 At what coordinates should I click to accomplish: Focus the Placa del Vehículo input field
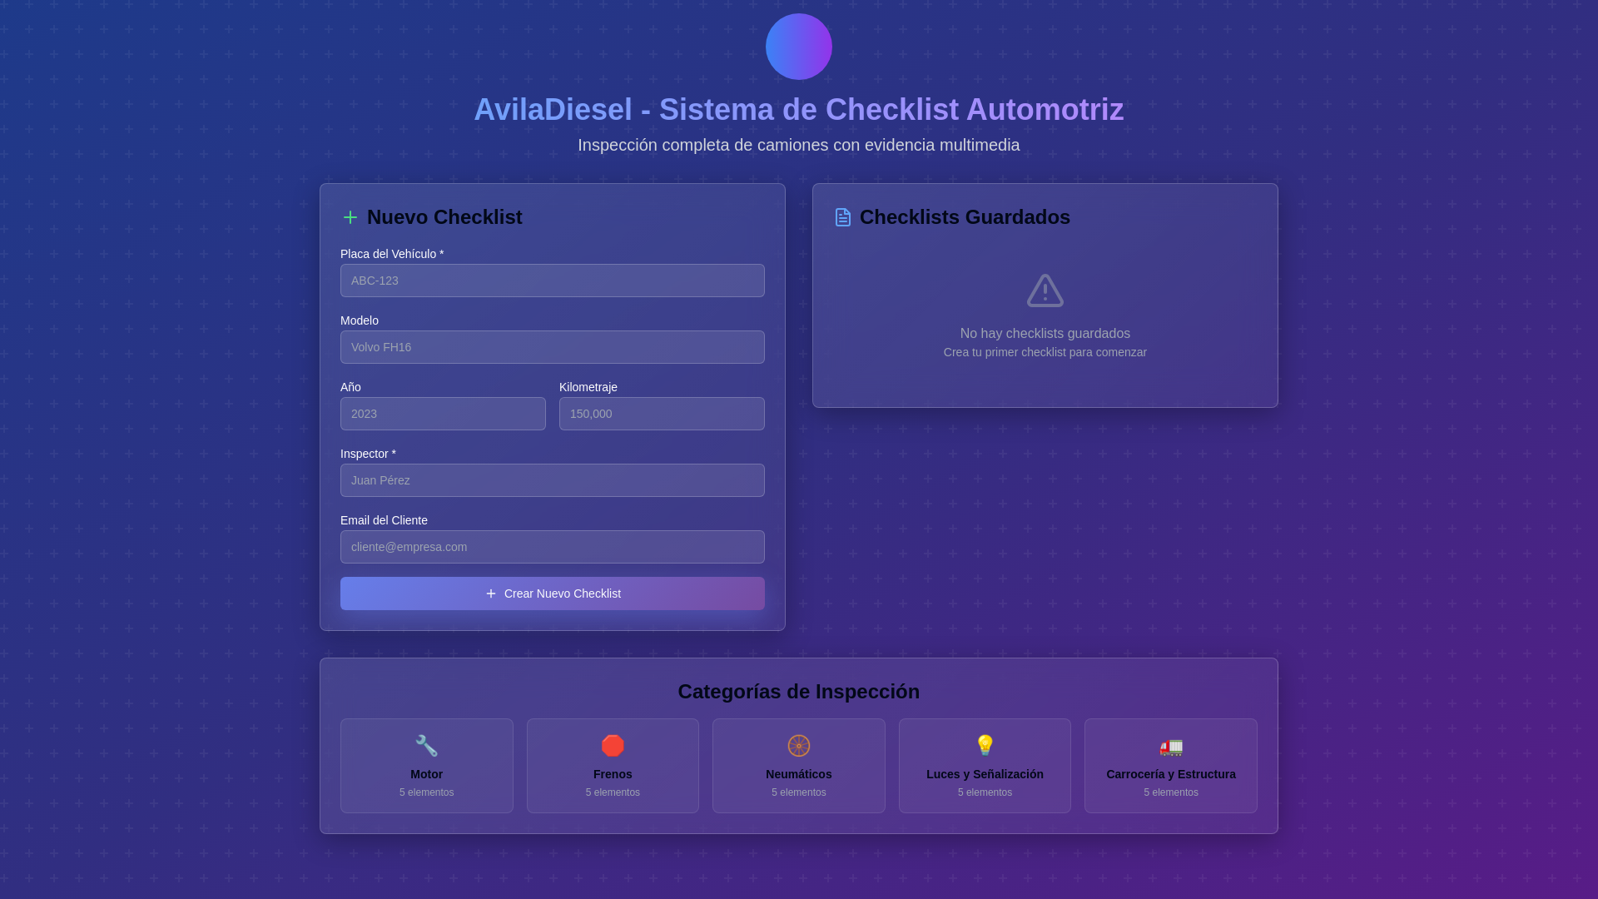[553, 281]
